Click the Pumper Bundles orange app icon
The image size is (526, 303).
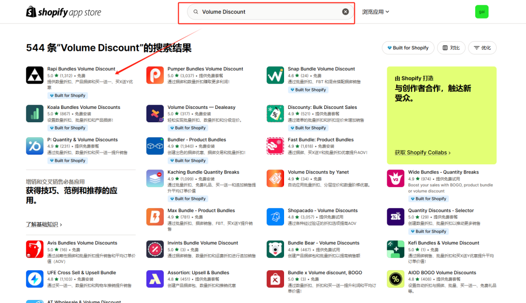click(x=155, y=76)
